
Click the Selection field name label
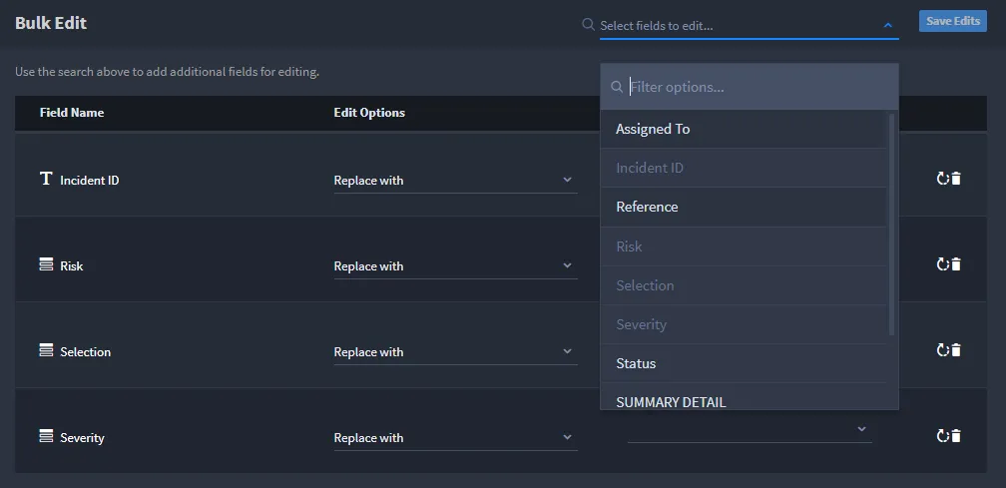[x=86, y=352]
